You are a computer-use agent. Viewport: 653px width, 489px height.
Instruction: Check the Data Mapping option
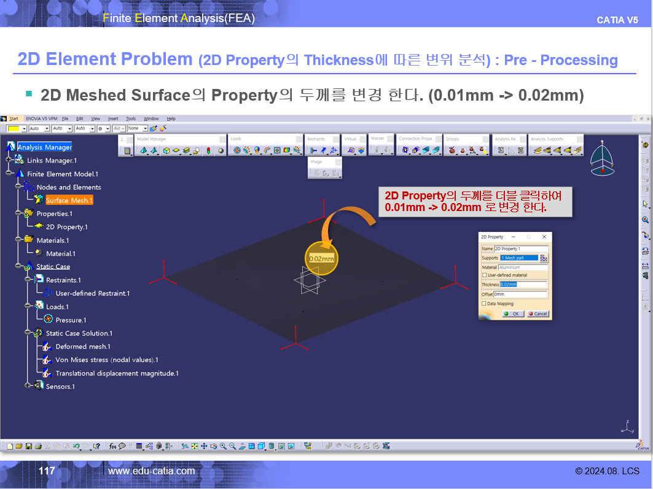coord(485,304)
